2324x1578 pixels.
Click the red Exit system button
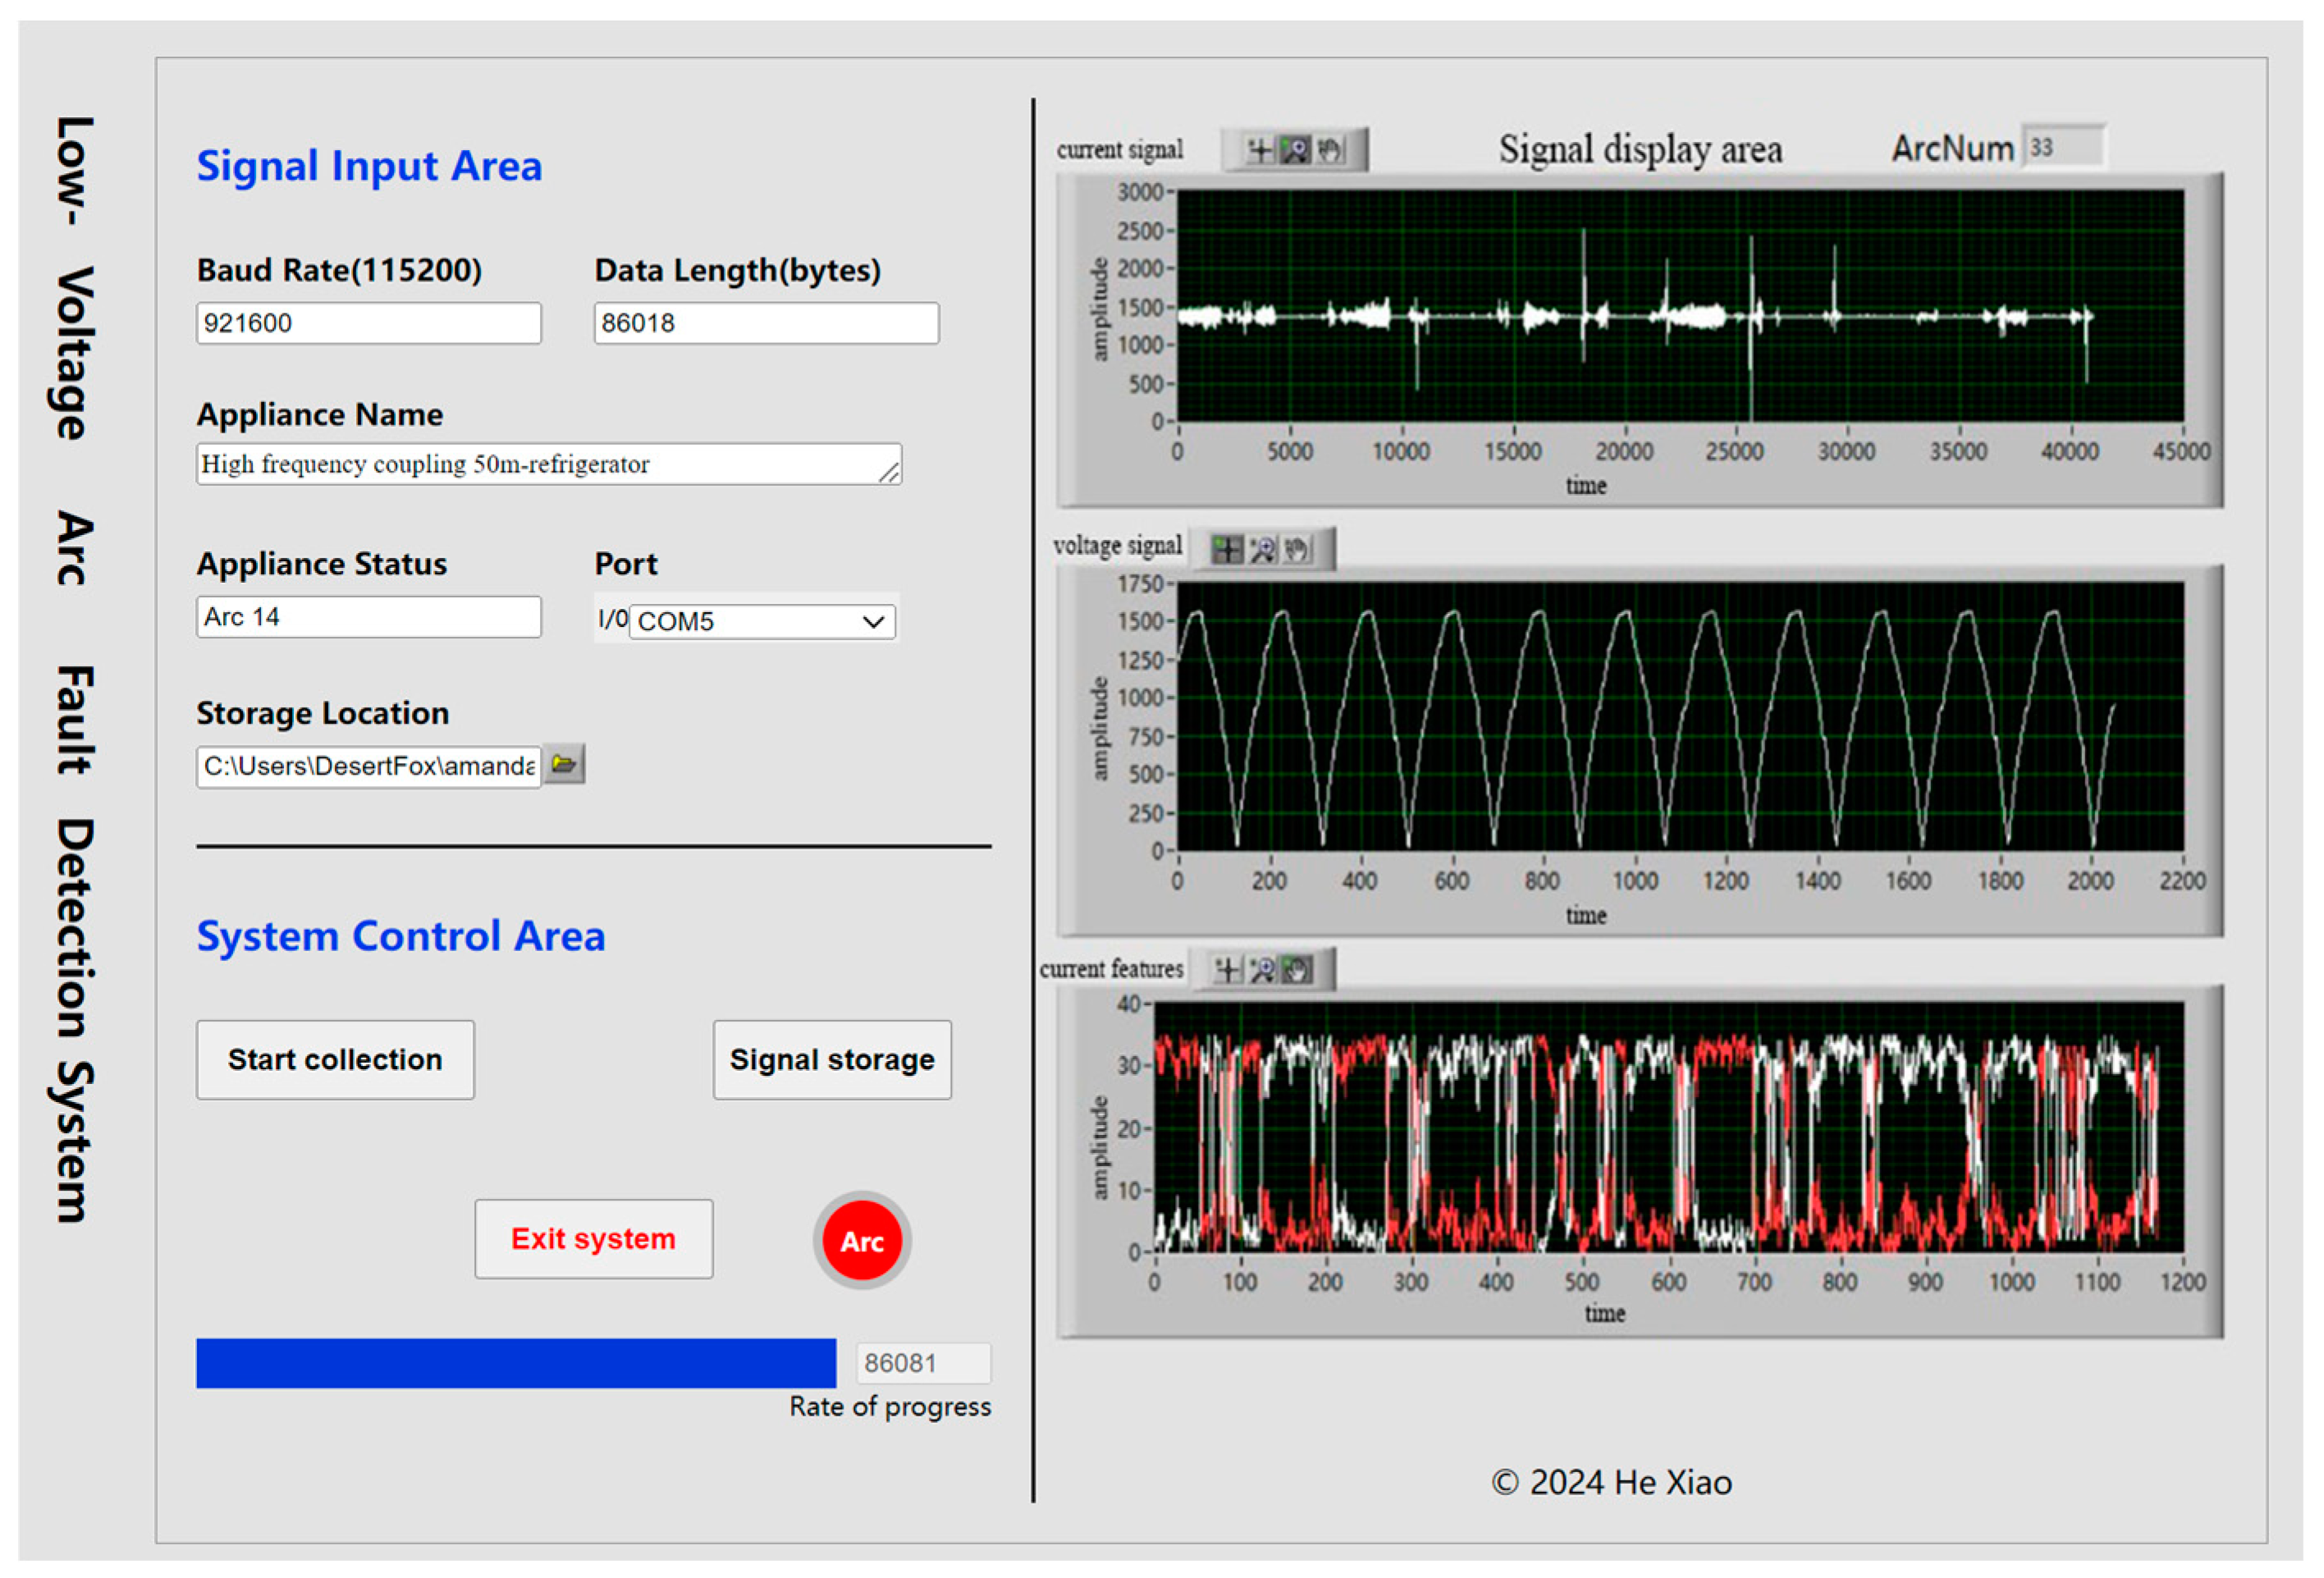593,1239
